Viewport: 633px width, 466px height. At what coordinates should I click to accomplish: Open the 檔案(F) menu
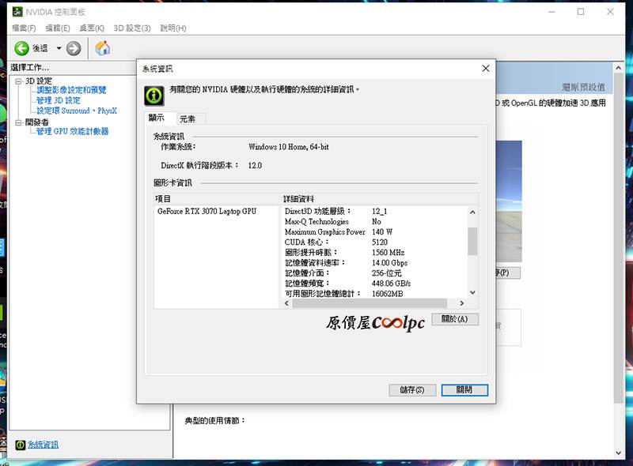(x=24, y=28)
